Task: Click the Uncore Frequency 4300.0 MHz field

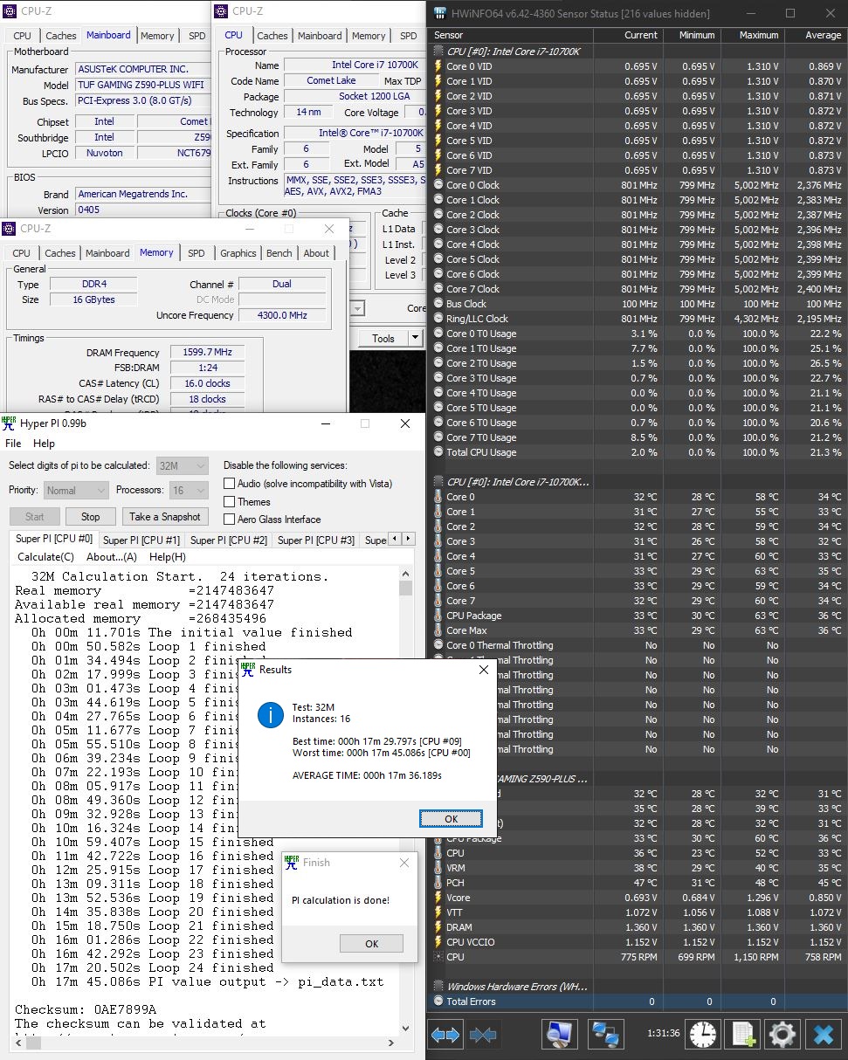Action: pos(281,315)
